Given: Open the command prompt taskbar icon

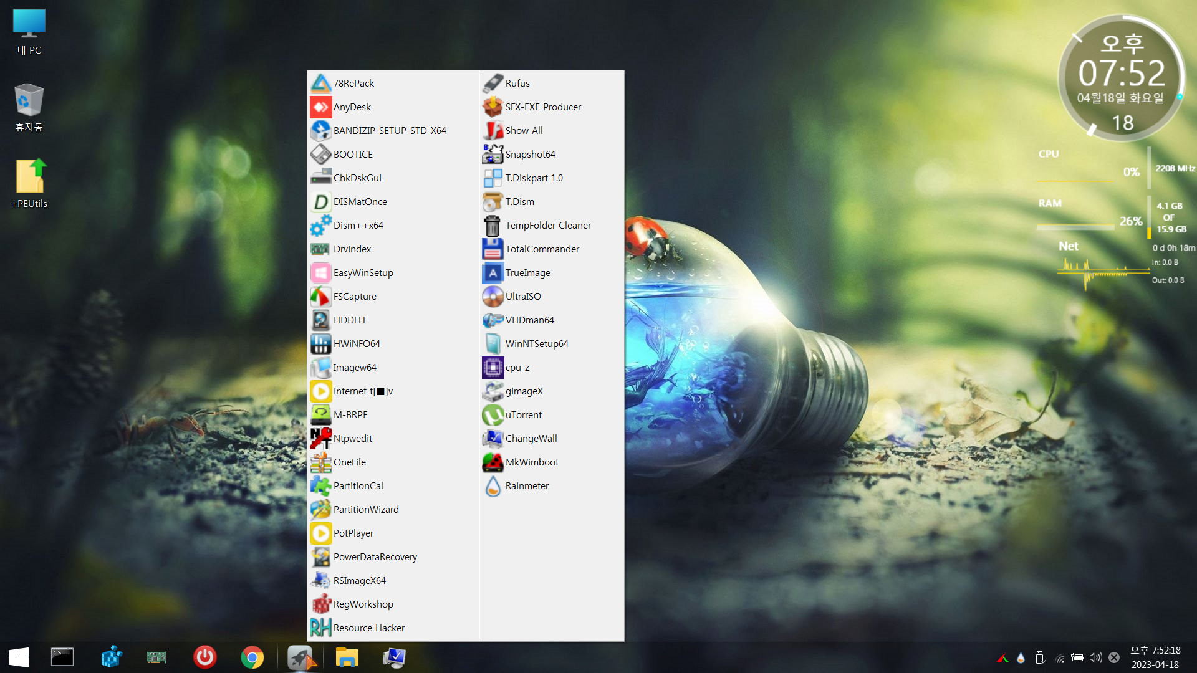Looking at the screenshot, I should coord(62,657).
